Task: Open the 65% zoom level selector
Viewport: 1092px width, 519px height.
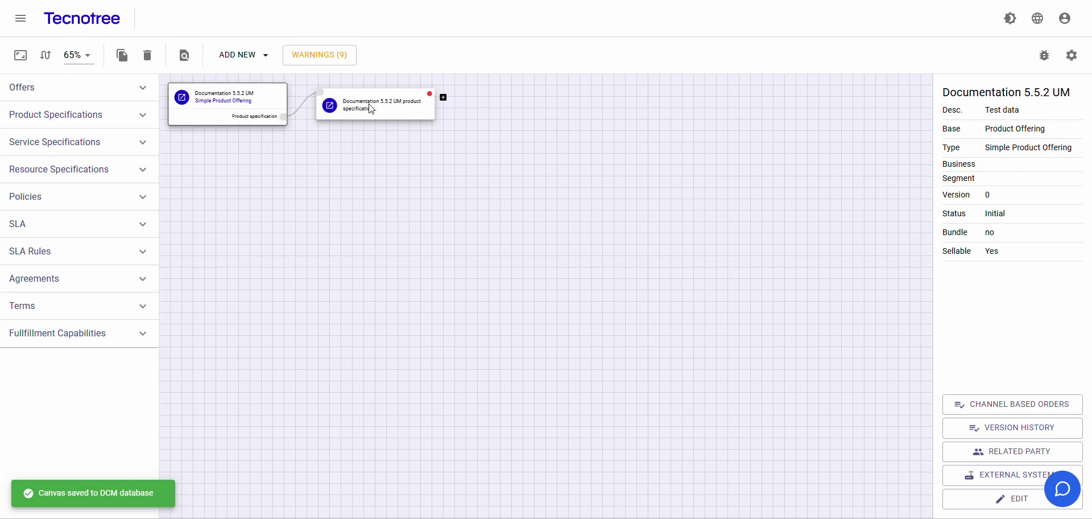Action: pyautogui.click(x=78, y=55)
